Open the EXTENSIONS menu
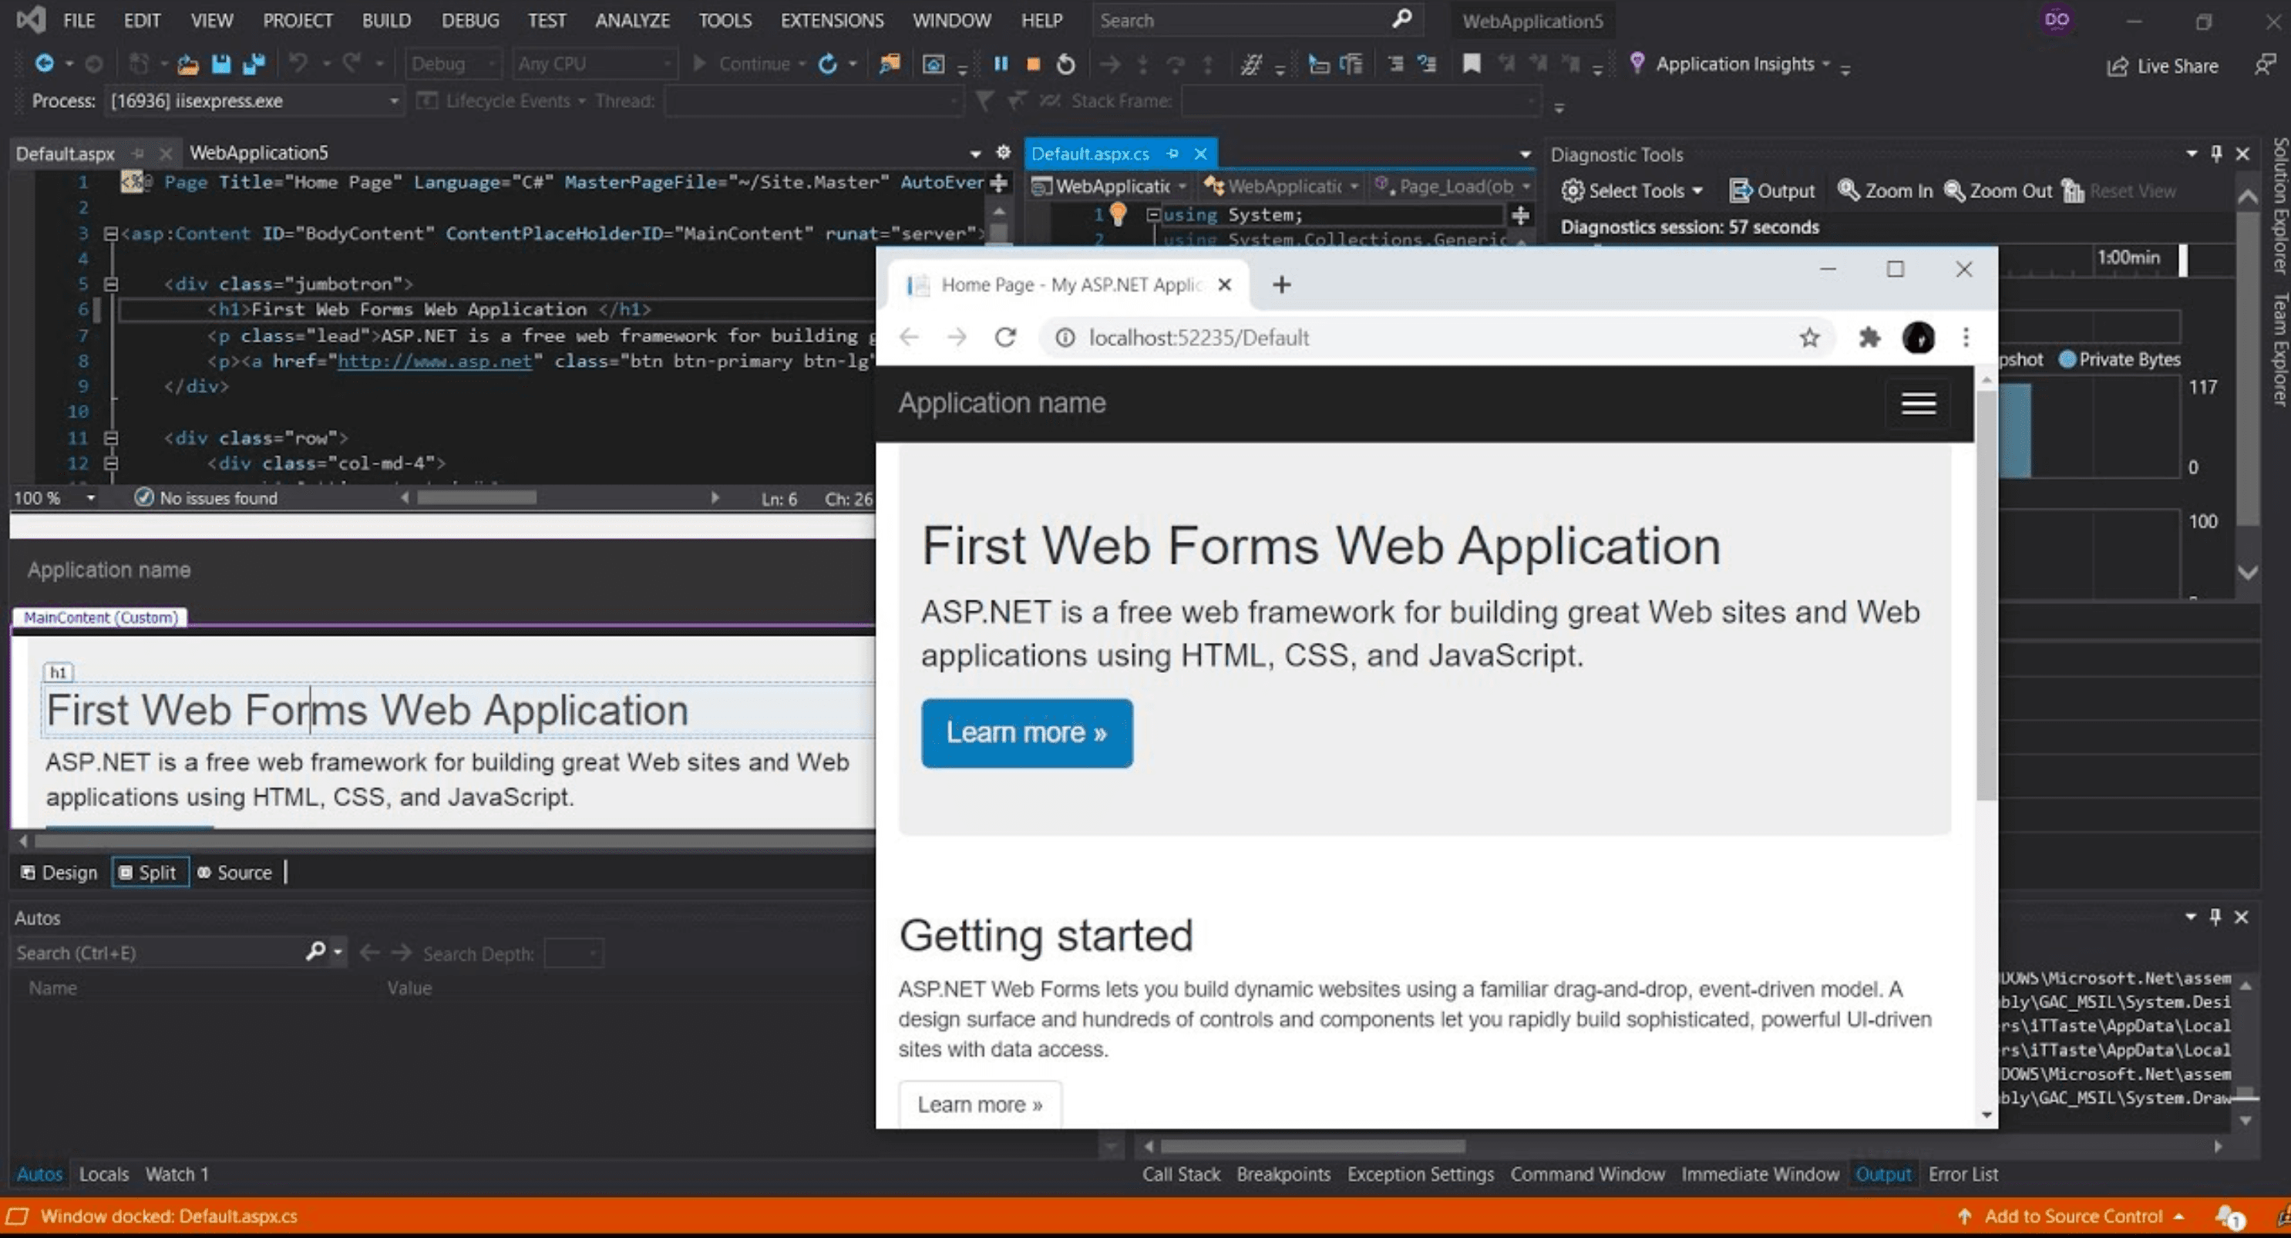This screenshot has height=1238, width=2291. pyautogui.click(x=832, y=21)
